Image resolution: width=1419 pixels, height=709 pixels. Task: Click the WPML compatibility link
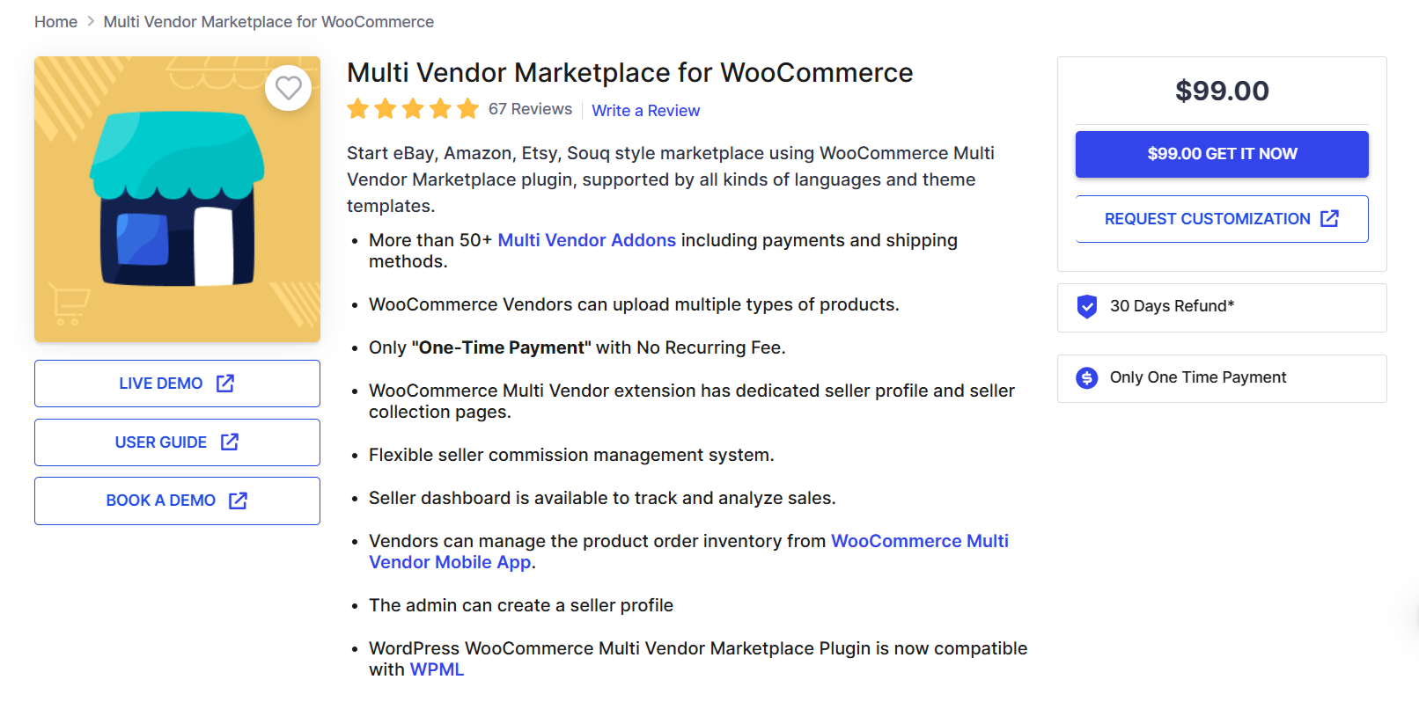click(436, 669)
